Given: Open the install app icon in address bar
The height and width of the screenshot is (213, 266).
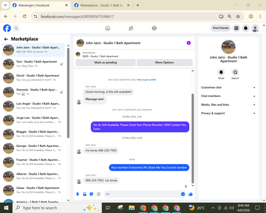Looking at the screenshot, I should coord(221,17).
